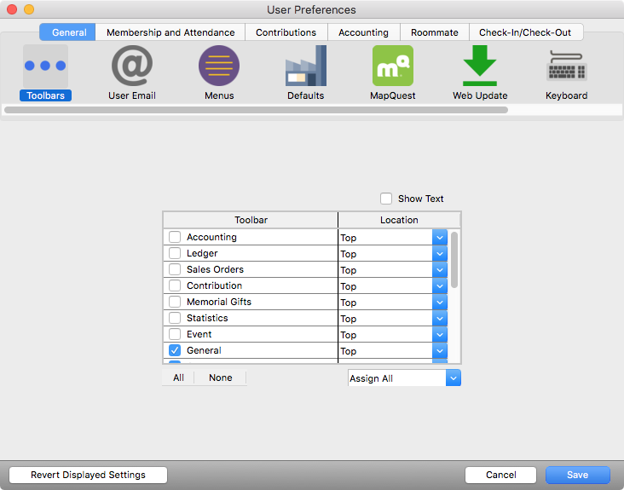
Task: Click the horizontal scrollbar under the icons
Action: coord(256,110)
